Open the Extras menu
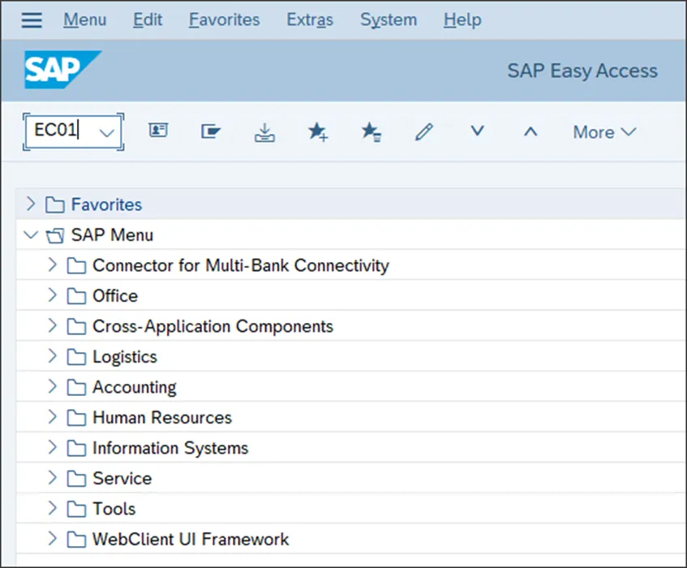 tap(310, 19)
